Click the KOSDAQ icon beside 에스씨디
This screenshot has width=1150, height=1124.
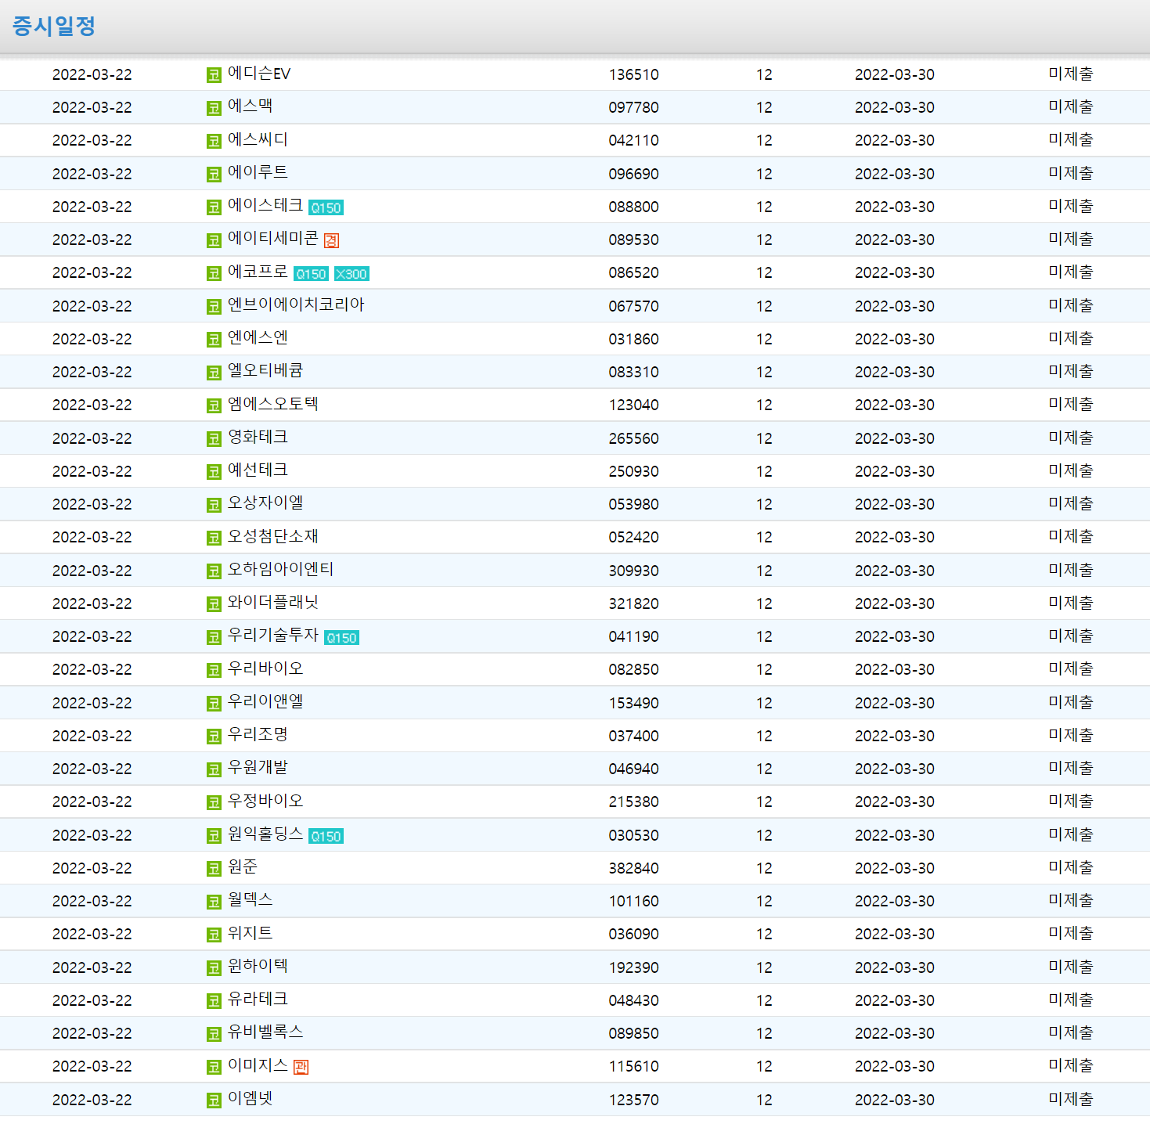coord(214,141)
